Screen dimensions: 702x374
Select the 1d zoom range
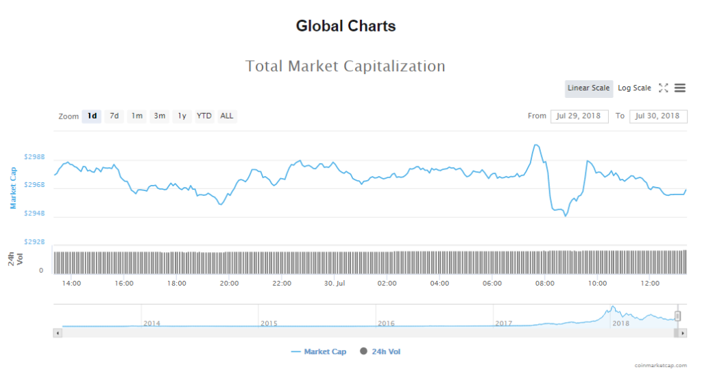coord(92,116)
